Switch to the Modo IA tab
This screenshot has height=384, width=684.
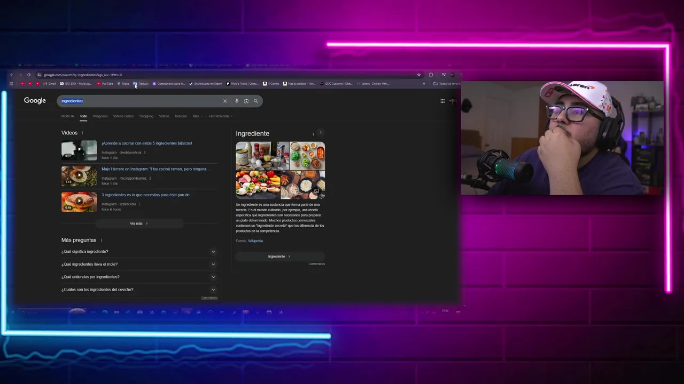click(67, 116)
